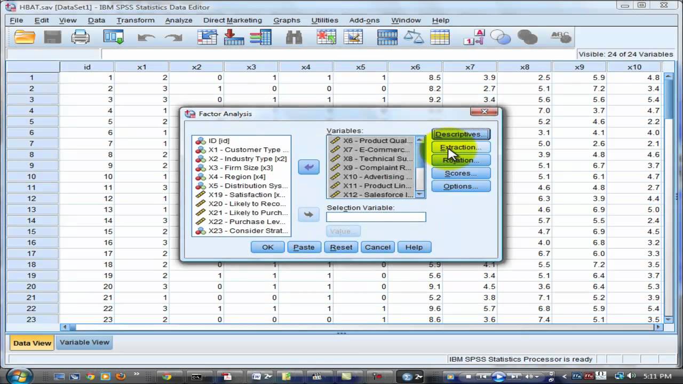The height and width of the screenshot is (384, 683).
Task: Select the Data View tab
Action: click(x=32, y=343)
